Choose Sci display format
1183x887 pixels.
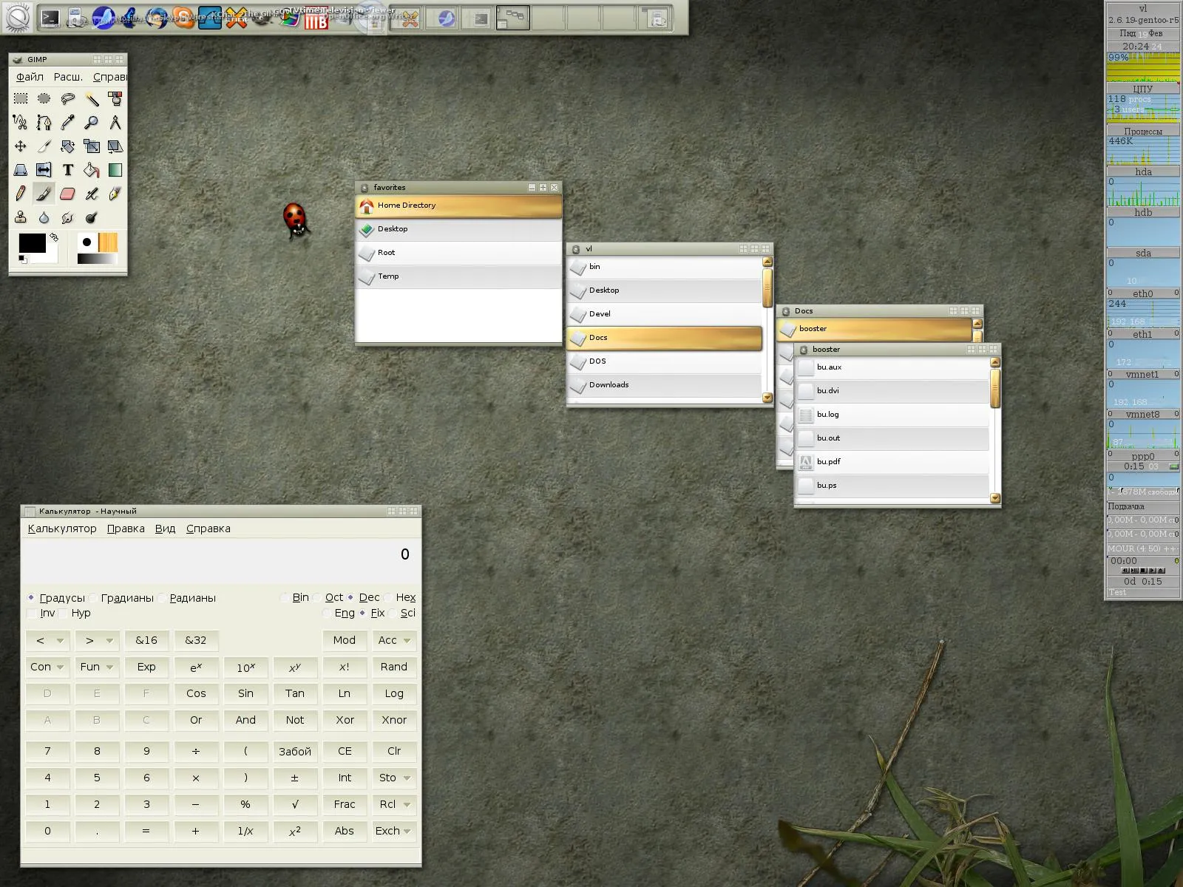point(402,613)
